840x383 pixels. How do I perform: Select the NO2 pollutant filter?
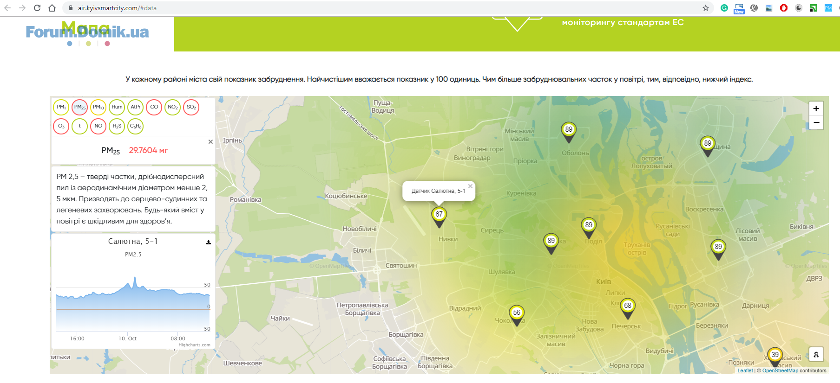(x=172, y=107)
